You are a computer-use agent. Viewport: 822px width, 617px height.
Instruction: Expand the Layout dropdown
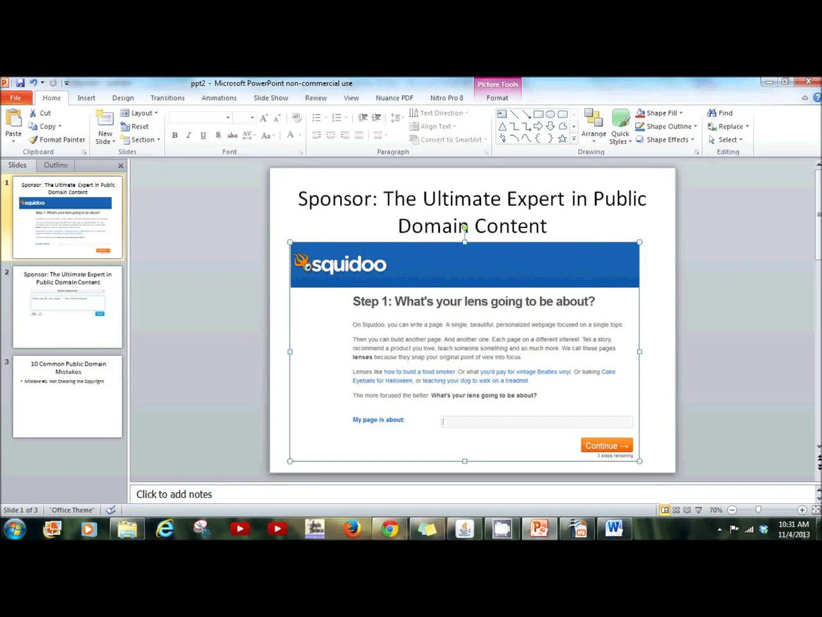(x=139, y=113)
